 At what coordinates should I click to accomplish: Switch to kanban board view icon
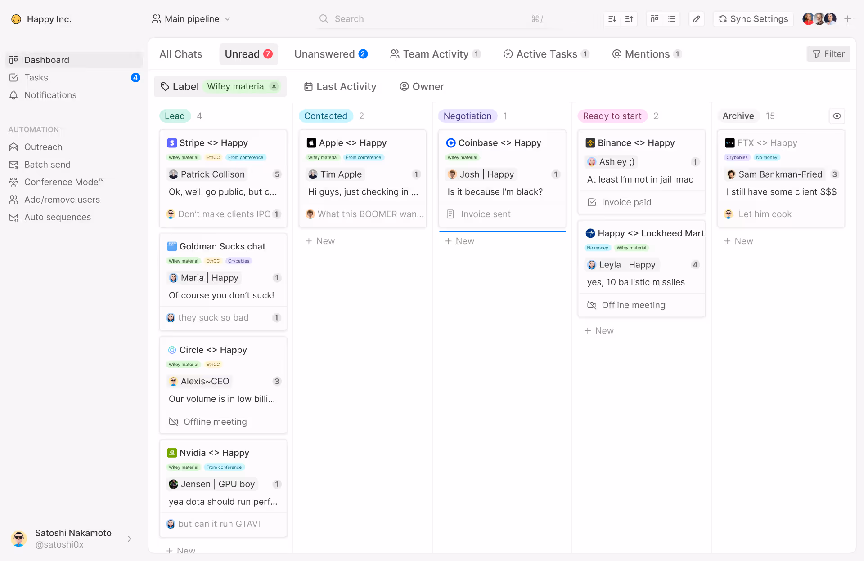(x=655, y=19)
